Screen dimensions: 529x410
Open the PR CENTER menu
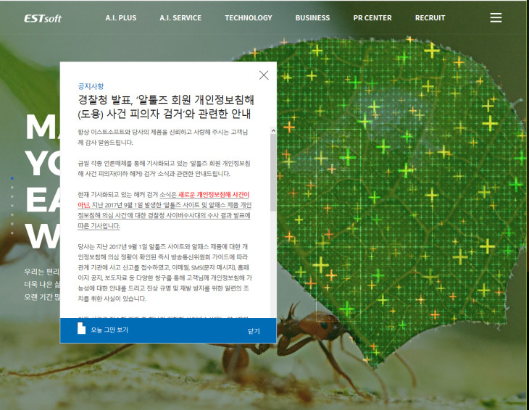(372, 18)
